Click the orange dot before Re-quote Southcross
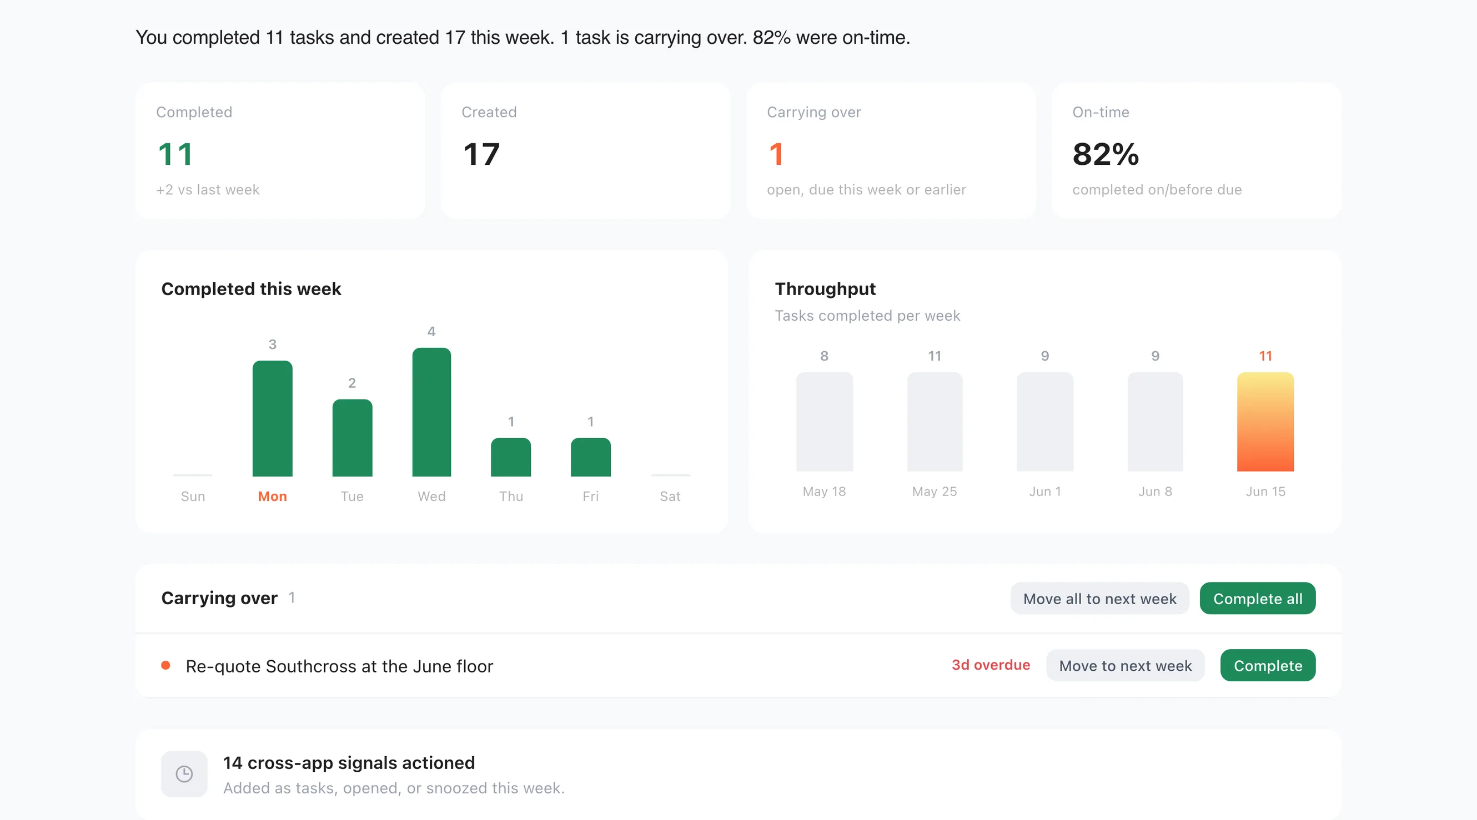 (x=165, y=665)
